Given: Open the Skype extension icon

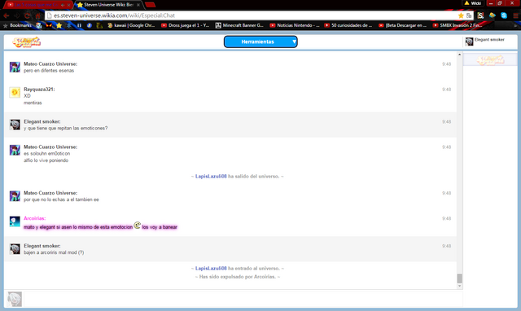Looking at the screenshot, I should 504,15.
